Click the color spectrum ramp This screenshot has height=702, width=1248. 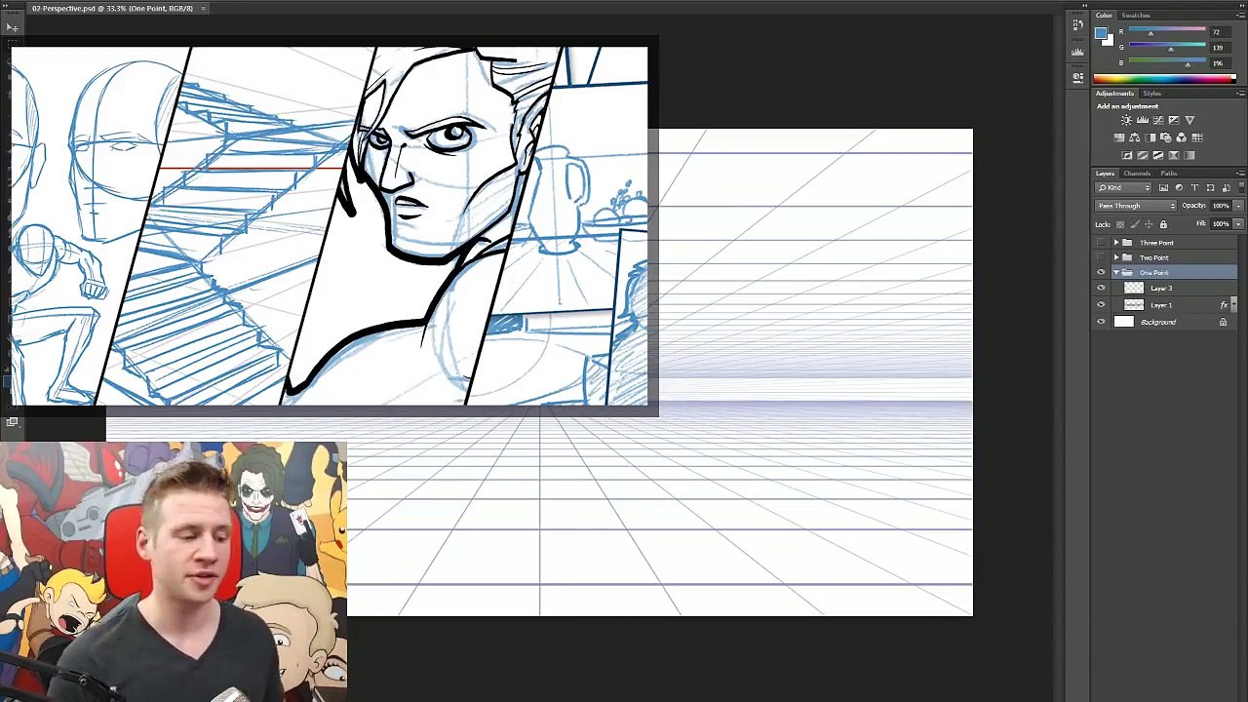[1165, 79]
